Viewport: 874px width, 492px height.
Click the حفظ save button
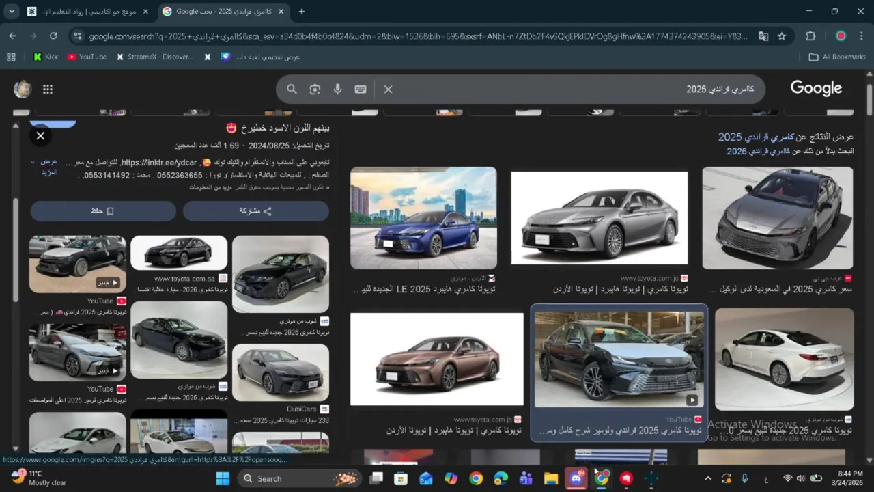click(103, 211)
